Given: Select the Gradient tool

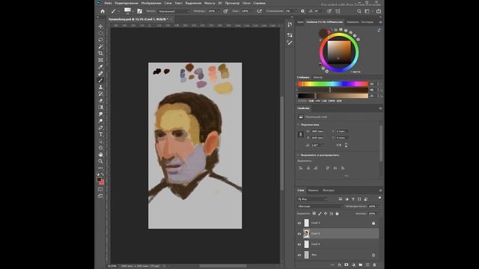Looking at the screenshot, I should [100, 108].
